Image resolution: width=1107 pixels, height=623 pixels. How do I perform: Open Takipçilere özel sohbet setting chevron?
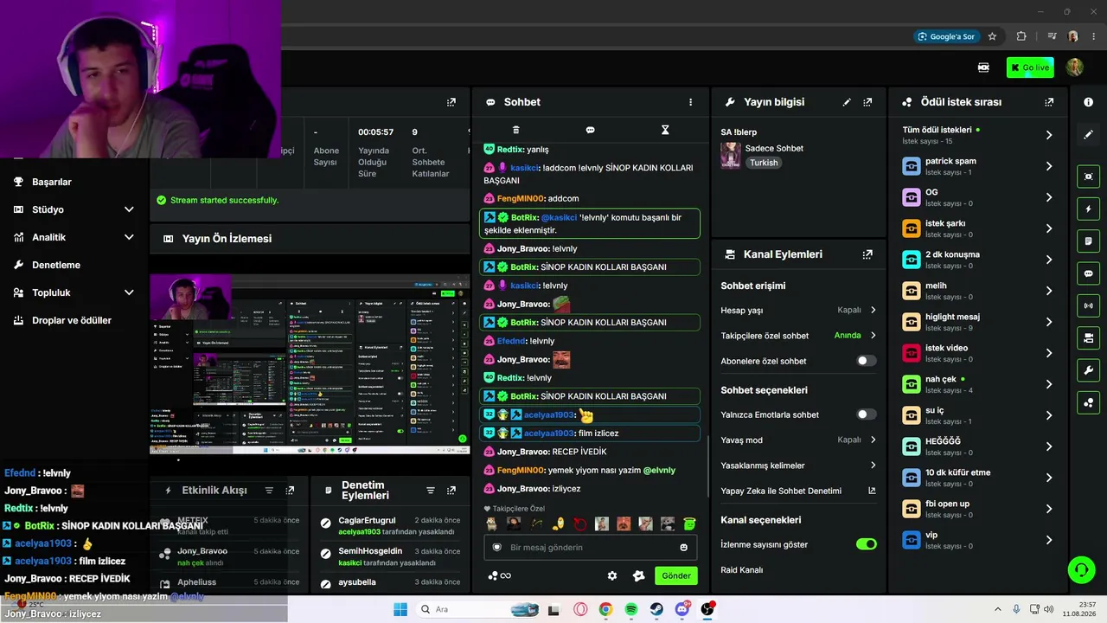(x=873, y=335)
